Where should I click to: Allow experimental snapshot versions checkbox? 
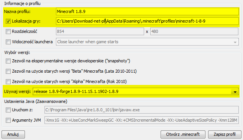click(x=8, y=61)
